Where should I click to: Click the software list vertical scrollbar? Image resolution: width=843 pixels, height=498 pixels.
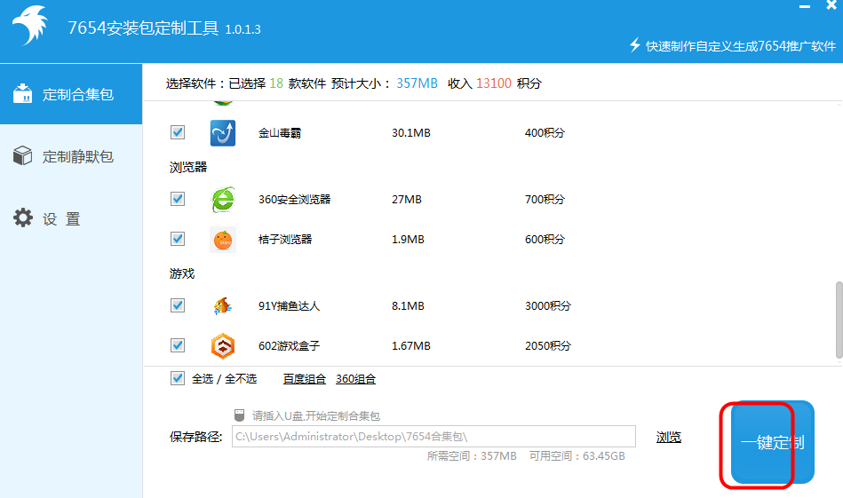839,319
